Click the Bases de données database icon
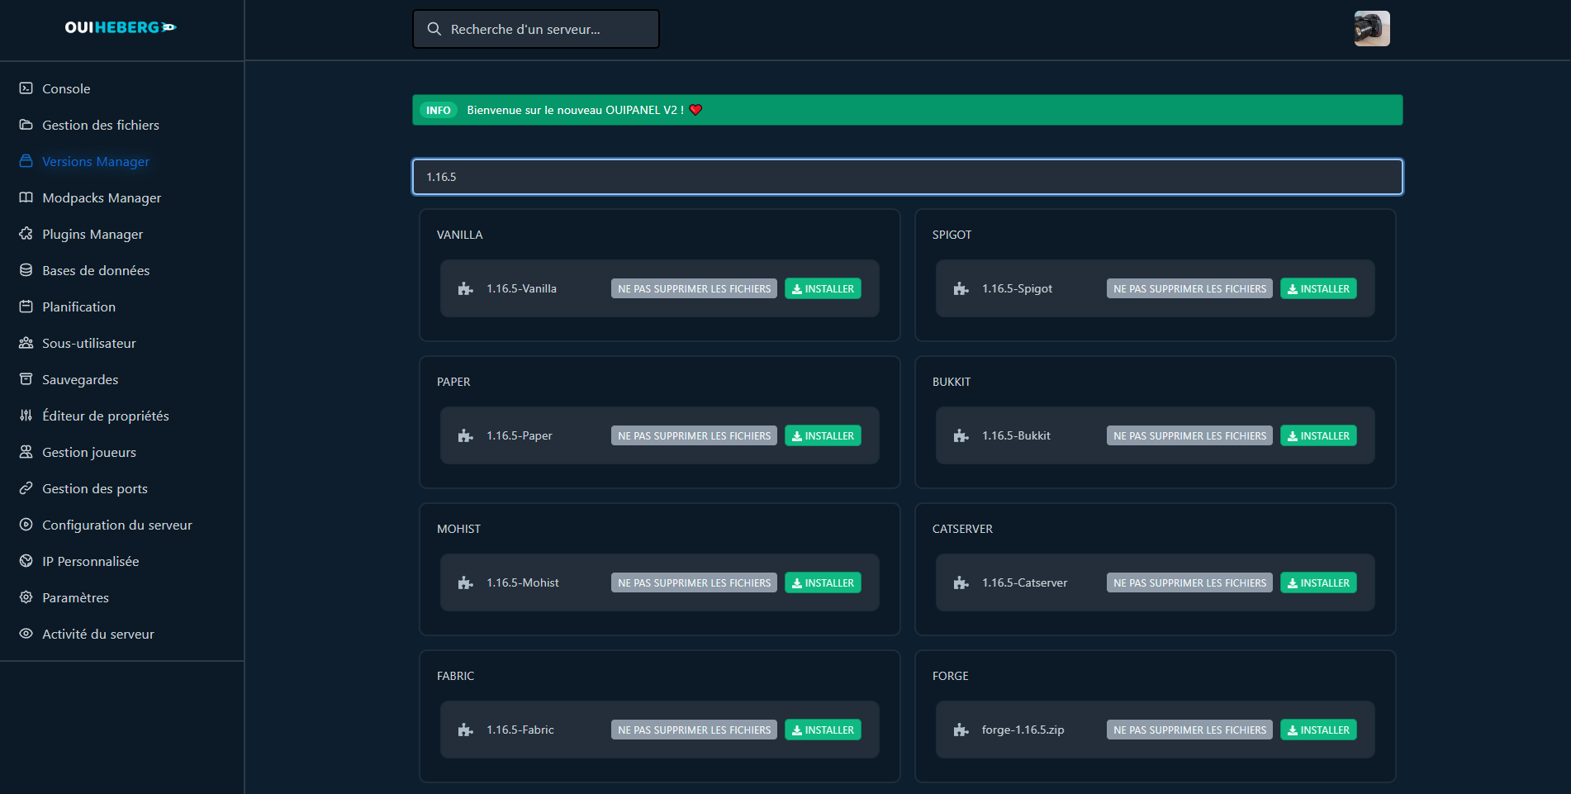The image size is (1571, 794). tap(26, 270)
